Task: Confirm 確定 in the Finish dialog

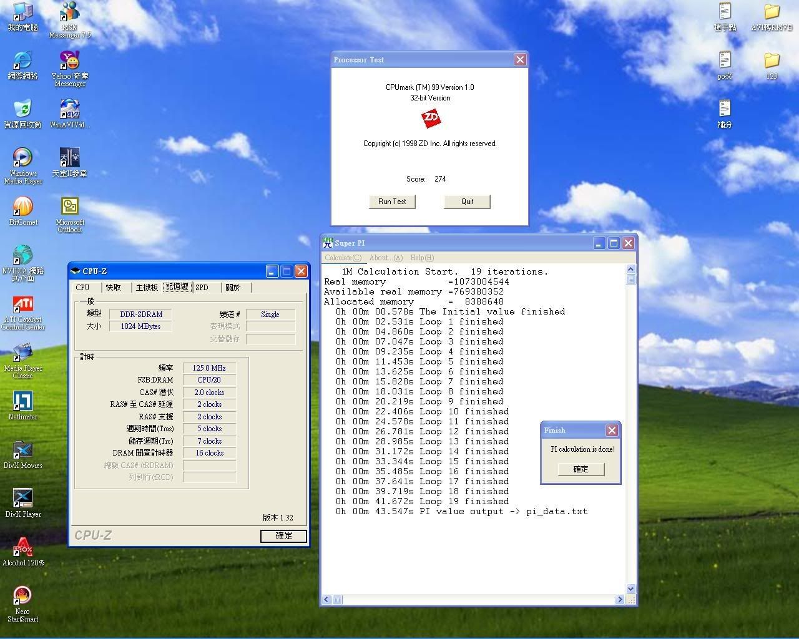Action: (x=581, y=469)
